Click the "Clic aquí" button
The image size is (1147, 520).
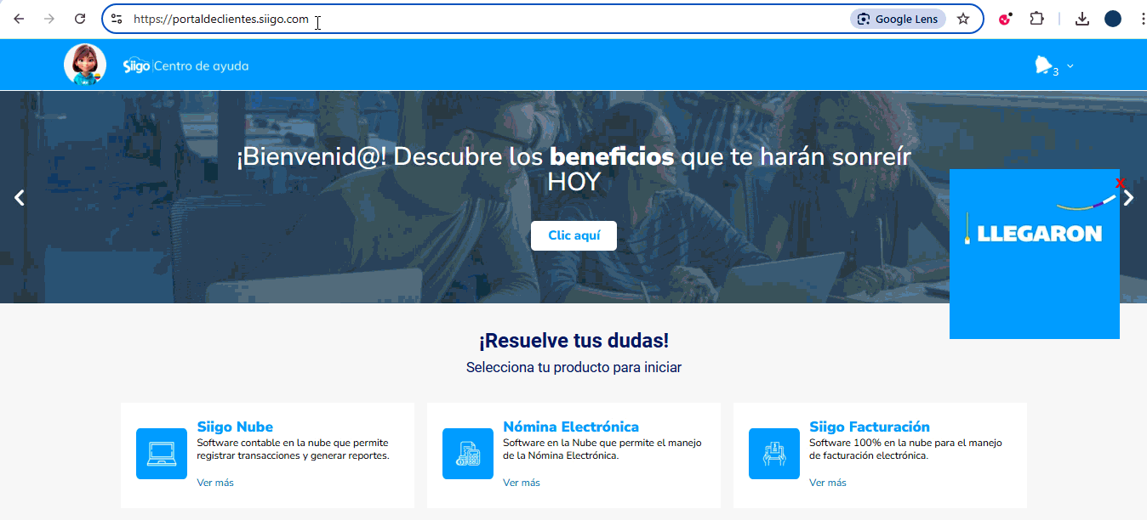pos(573,235)
